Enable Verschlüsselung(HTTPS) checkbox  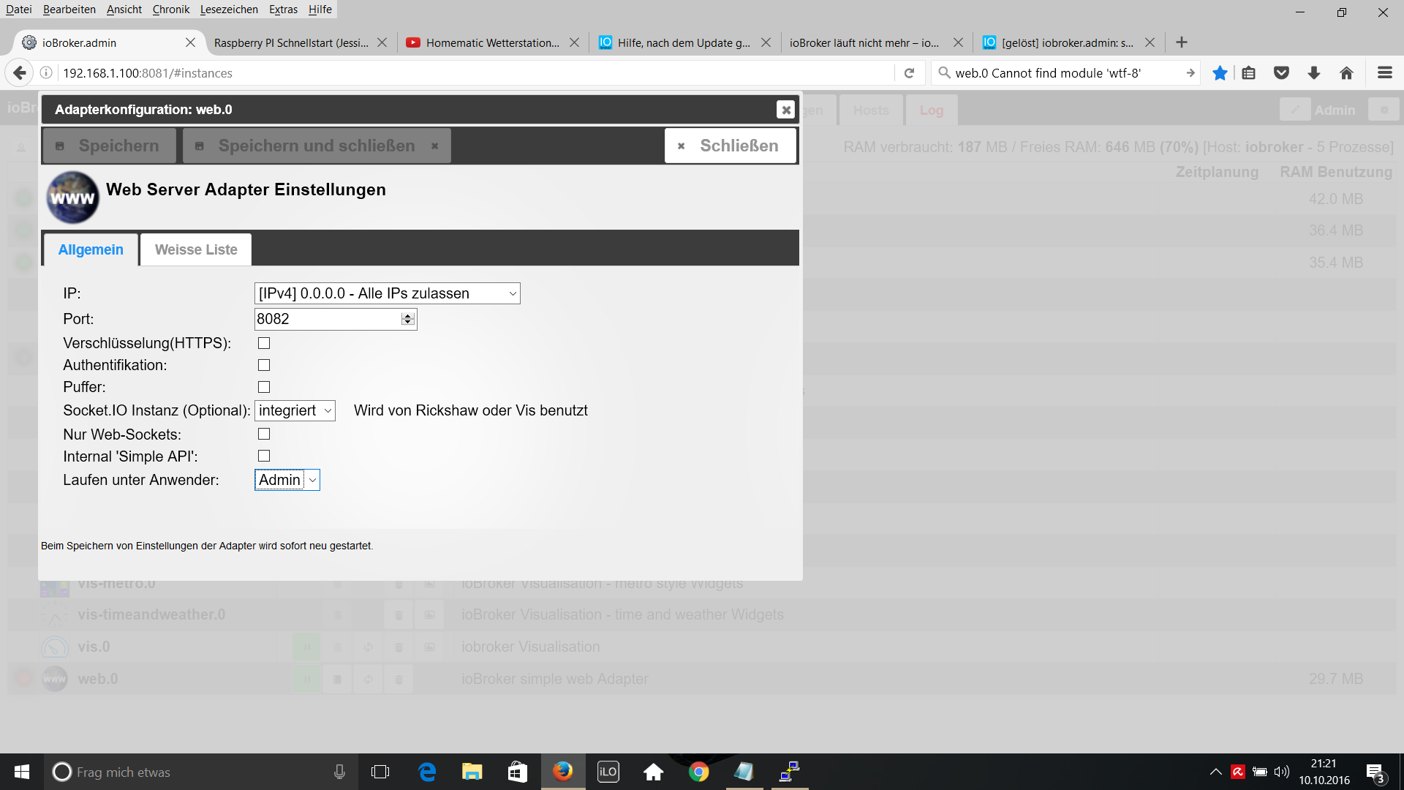[x=264, y=343]
